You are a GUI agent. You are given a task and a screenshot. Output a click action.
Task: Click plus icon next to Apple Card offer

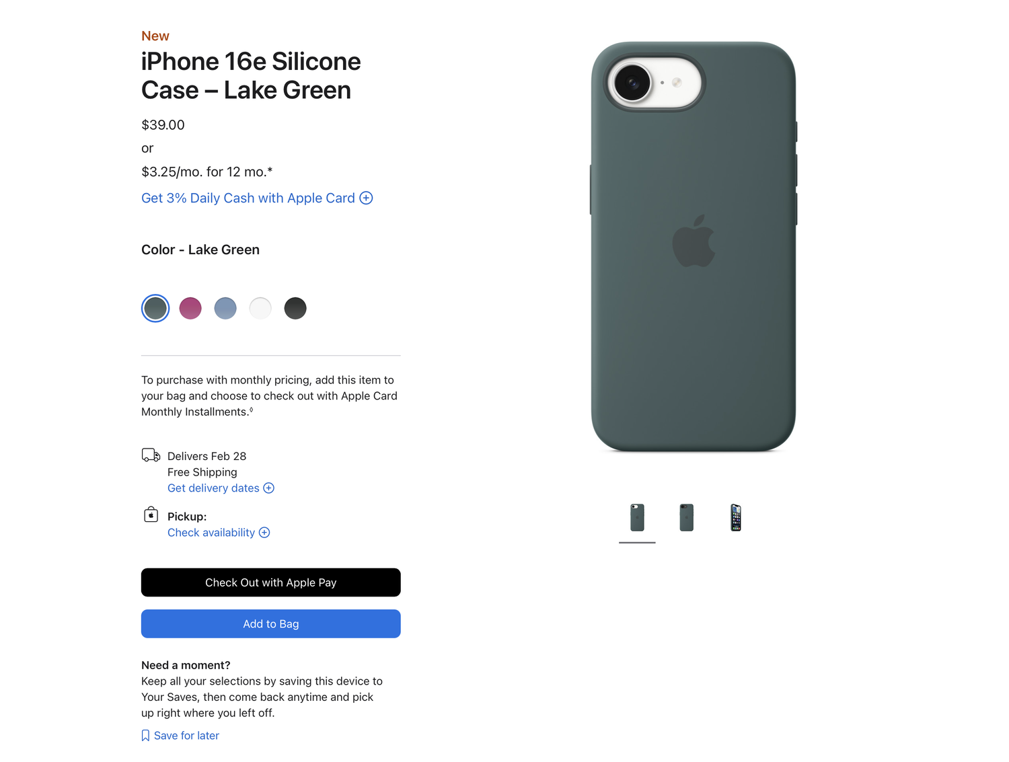click(366, 198)
